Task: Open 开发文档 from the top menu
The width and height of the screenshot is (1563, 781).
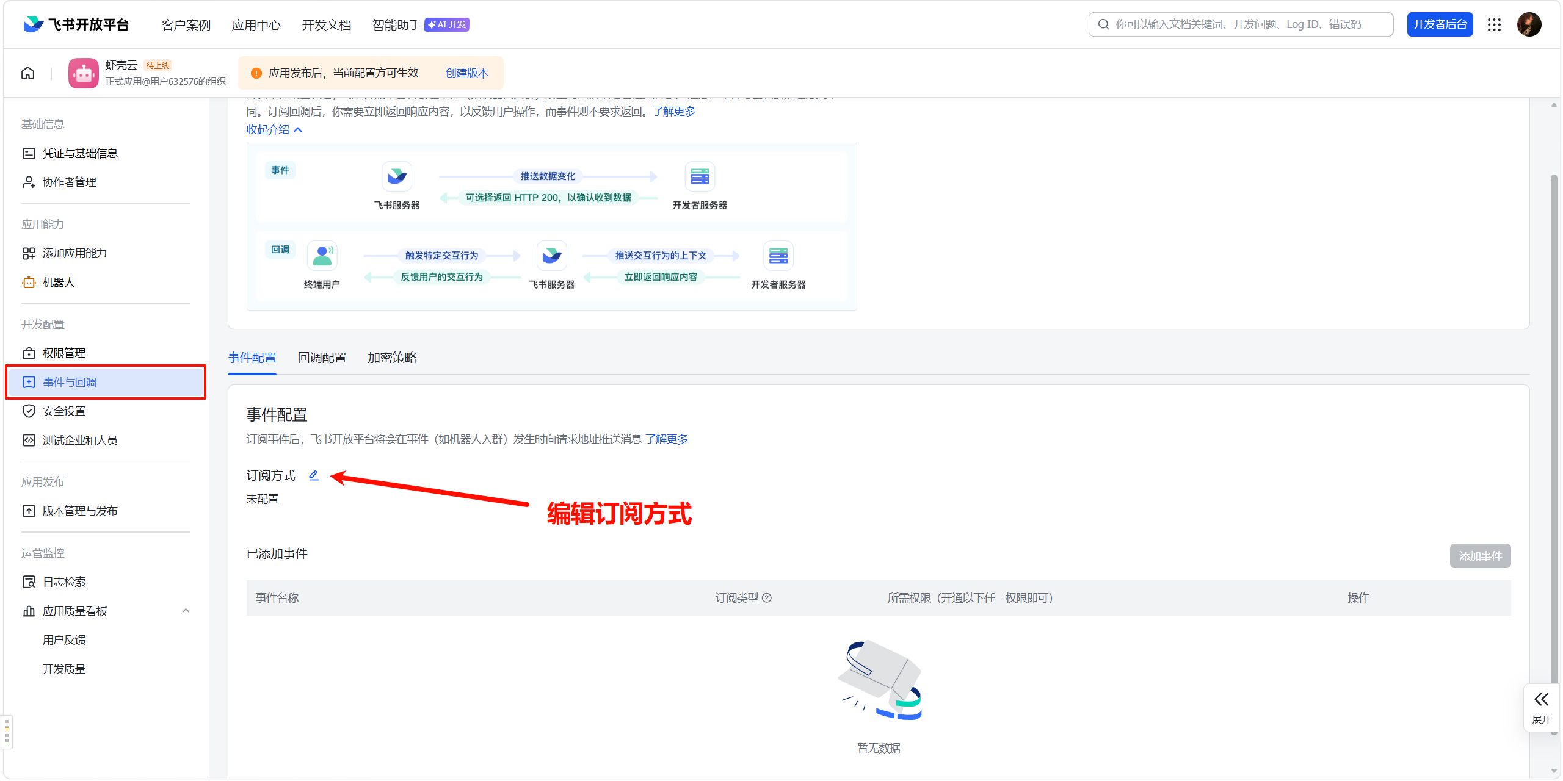Action: pos(326,24)
